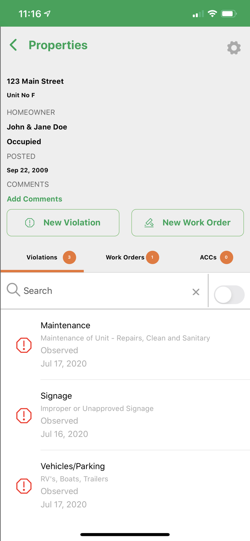Click the red violation icon next to Vehicles/Parking

tap(23, 486)
